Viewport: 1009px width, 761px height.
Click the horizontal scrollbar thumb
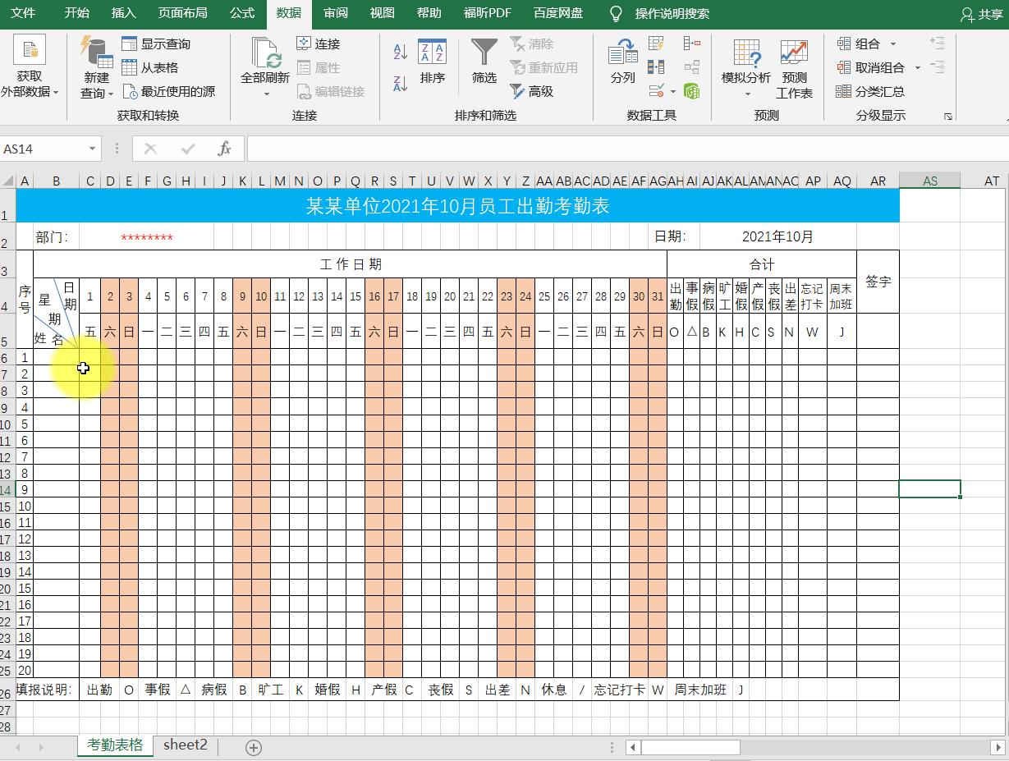point(690,747)
